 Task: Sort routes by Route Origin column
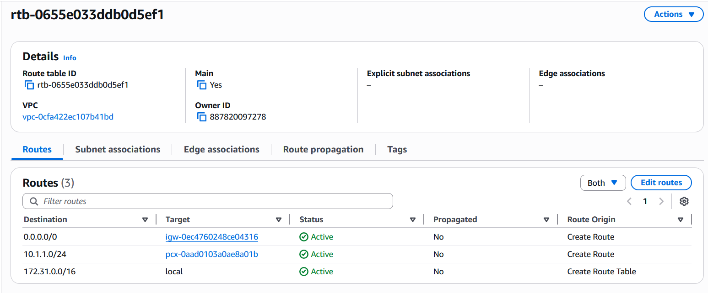coord(680,220)
